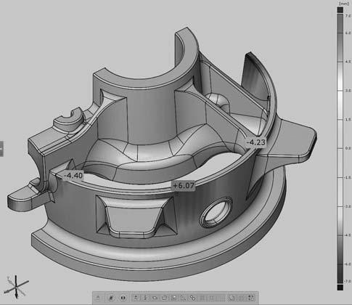Viewport: 352px width, 305px height.
Task: Click the round two-dot icon in bottom toolbar
Action: [x=123, y=298]
